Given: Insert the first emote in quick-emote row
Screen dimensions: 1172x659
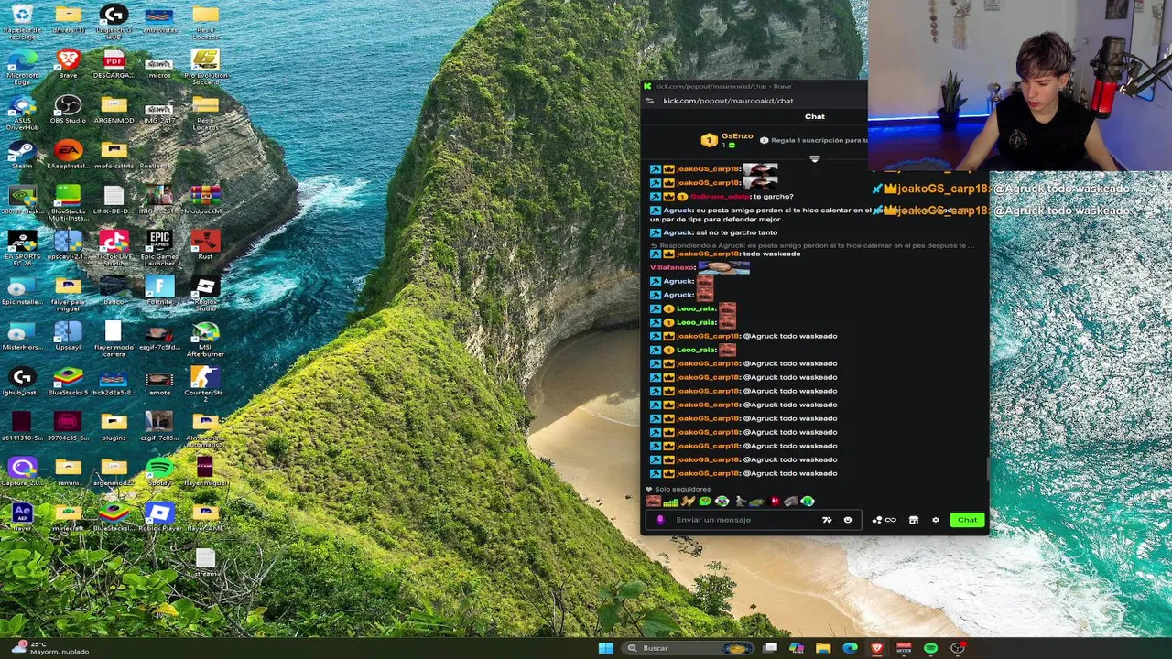Looking at the screenshot, I should pos(653,502).
